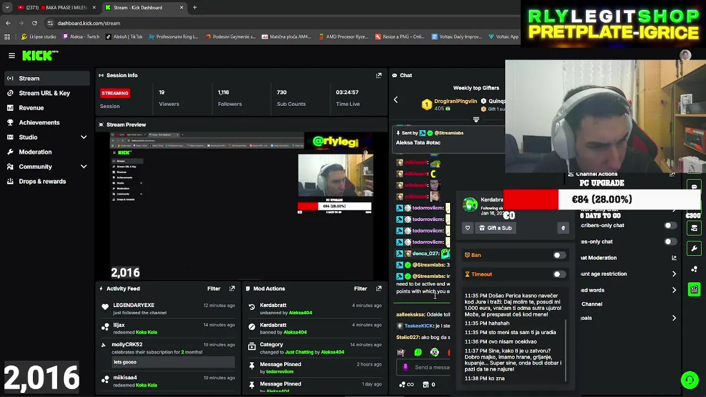Screen dimensions: 706x397
Task: Open the Voltaic Daily Improv bookmark
Action: [x=457, y=37]
